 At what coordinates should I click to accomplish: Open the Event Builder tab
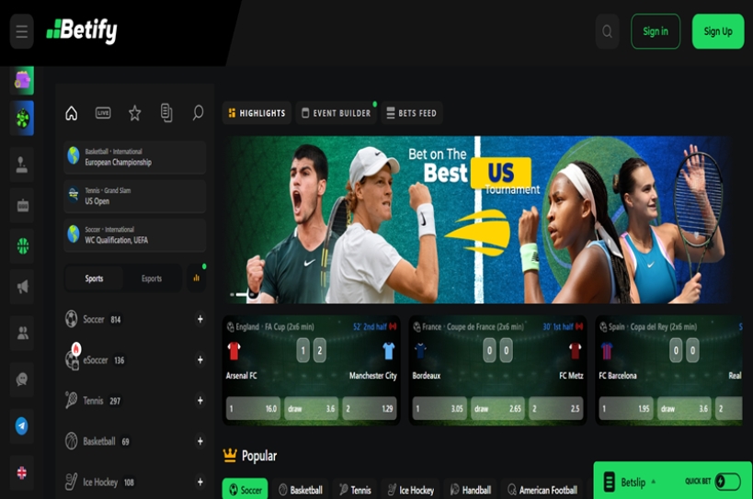click(x=337, y=113)
